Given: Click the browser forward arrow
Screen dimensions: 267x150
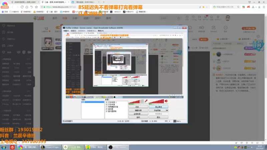Looking at the screenshot, I should point(17,7).
